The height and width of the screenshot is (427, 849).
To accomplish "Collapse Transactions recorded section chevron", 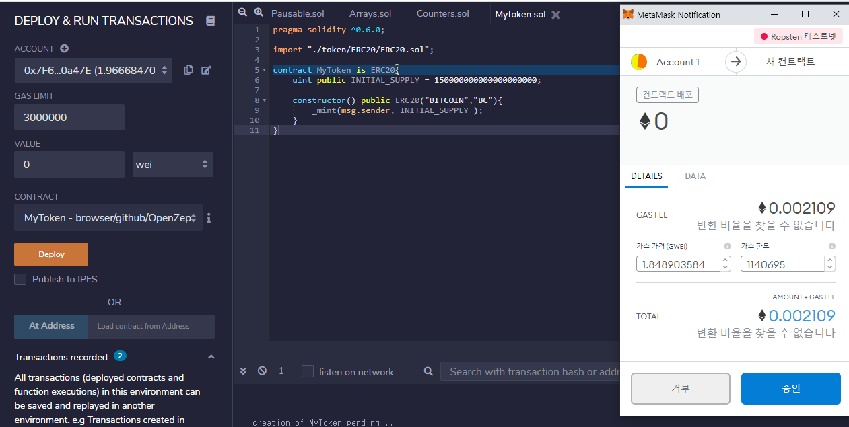I will click(x=211, y=357).
